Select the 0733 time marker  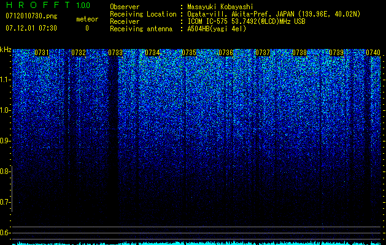115,53
